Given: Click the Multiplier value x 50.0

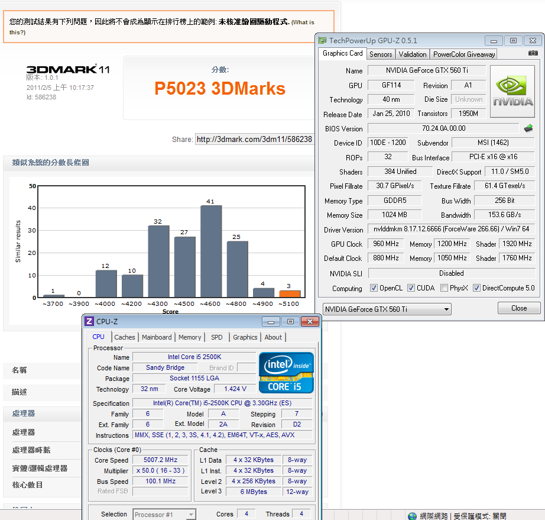Looking at the screenshot, I should click(x=161, y=471).
